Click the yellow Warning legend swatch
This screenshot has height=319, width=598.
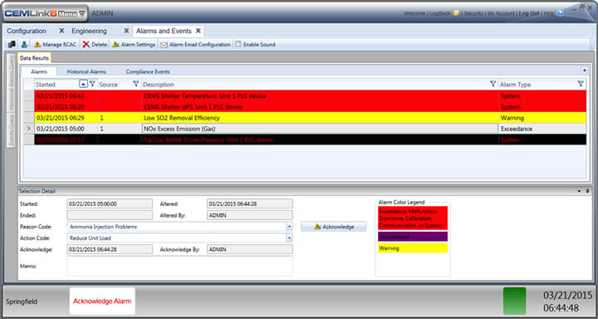tap(413, 248)
